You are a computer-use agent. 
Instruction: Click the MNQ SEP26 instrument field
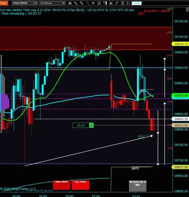click(23, 3)
